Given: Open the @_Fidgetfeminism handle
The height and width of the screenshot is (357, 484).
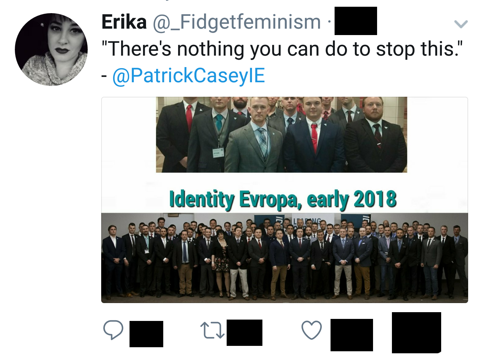Looking at the screenshot, I should coord(237,22).
